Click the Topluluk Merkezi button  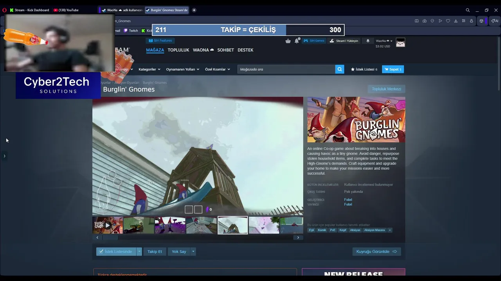pos(386,89)
